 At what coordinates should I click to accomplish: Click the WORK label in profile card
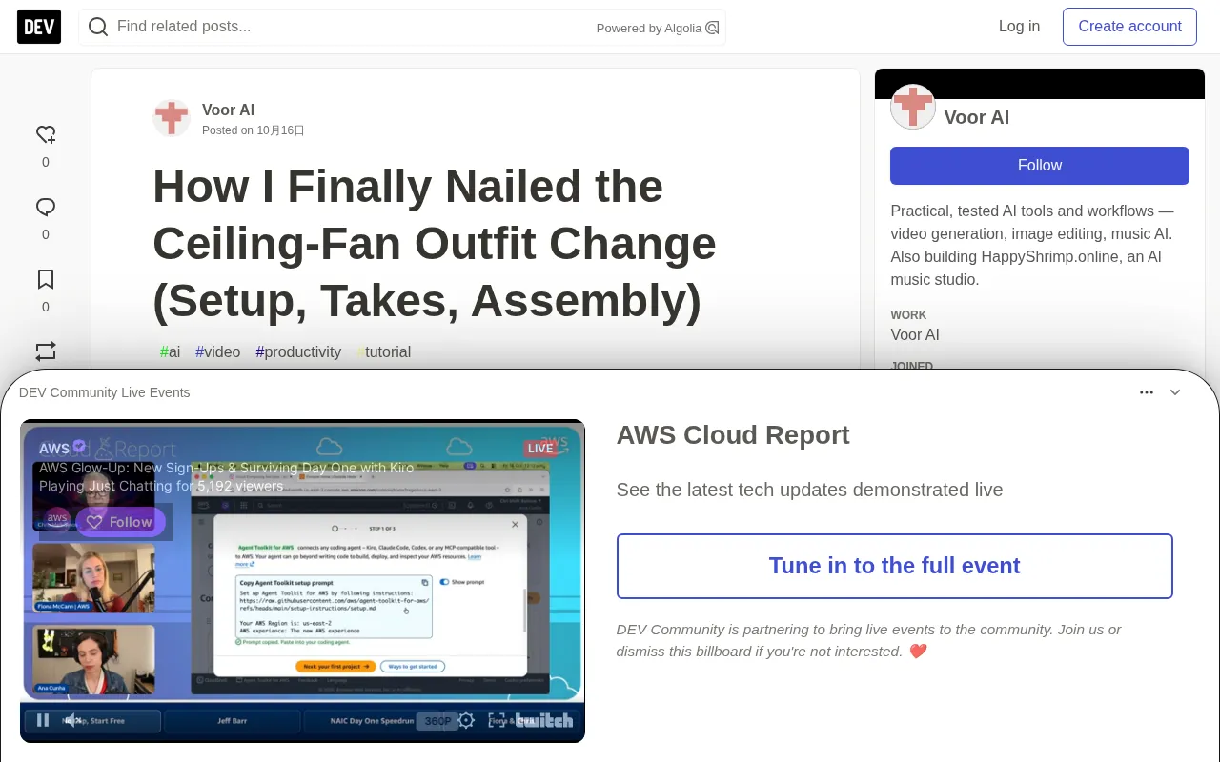[x=908, y=314]
